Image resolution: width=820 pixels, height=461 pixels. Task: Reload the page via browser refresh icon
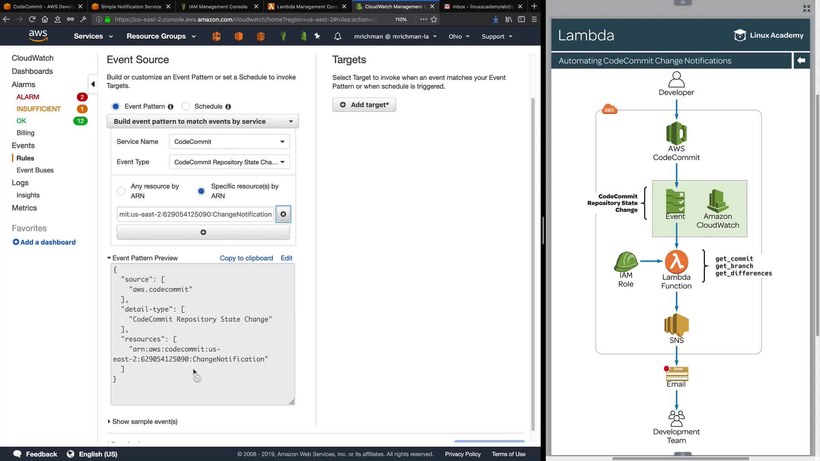pyautogui.click(x=32, y=19)
